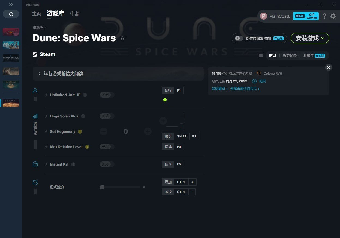This screenshot has width=340, height=238.
Task: Click the Set Hegemony value field
Action: (x=125, y=131)
